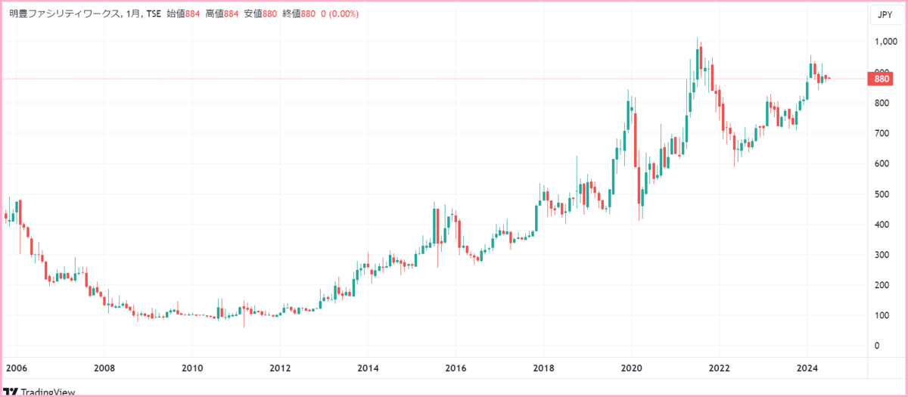Click the 0 price axis label
908x397 pixels.
click(877, 346)
